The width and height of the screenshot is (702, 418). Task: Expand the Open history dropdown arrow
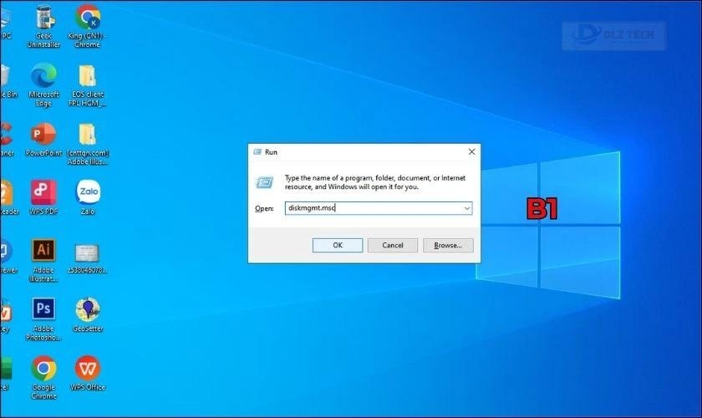coord(467,208)
